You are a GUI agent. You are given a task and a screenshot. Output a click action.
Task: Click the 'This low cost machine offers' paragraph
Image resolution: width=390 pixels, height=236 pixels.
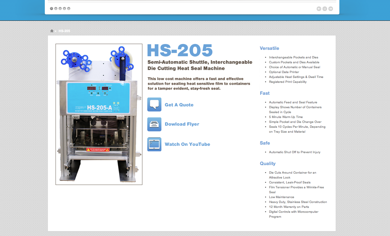click(x=199, y=84)
